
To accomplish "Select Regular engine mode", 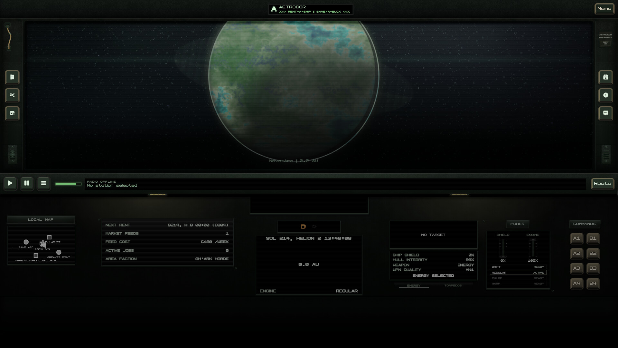I will tap(518, 273).
